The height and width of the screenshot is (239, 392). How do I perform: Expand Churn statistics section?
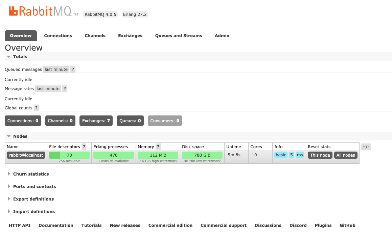pyautogui.click(x=31, y=174)
